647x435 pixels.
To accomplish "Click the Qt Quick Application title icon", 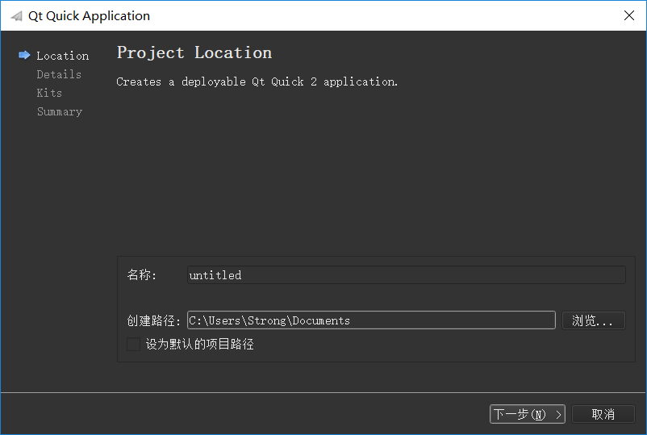I will [x=16, y=16].
